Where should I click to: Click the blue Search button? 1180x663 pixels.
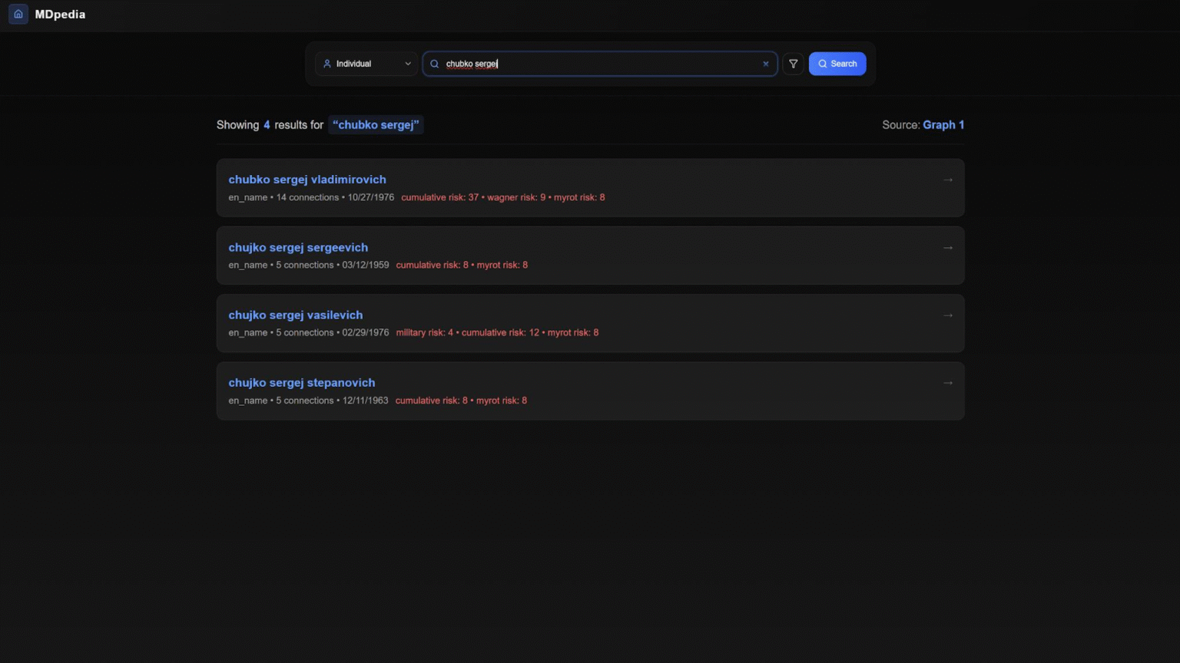[x=837, y=64]
